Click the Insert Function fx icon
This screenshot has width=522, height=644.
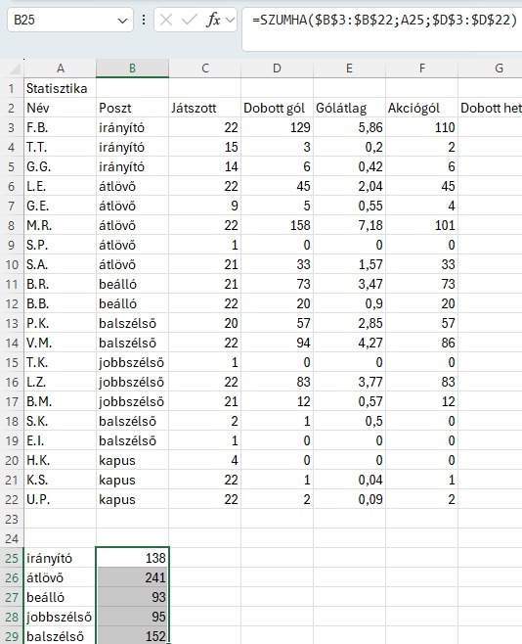[213, 20]
